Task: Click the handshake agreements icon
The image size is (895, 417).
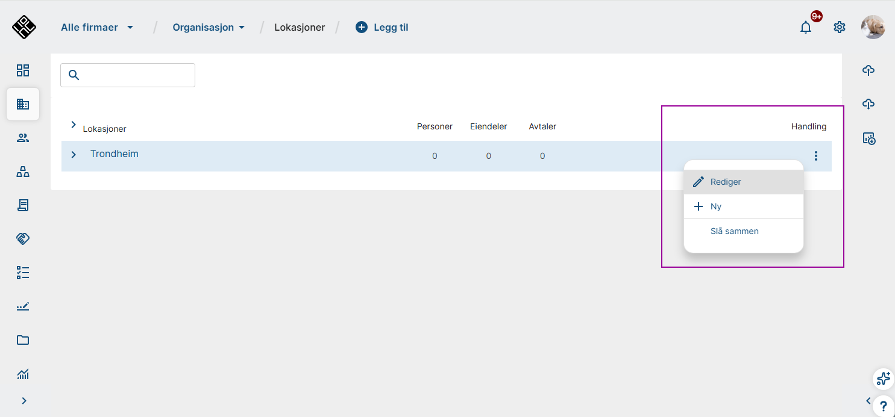Action: click(x=23, y=239)
